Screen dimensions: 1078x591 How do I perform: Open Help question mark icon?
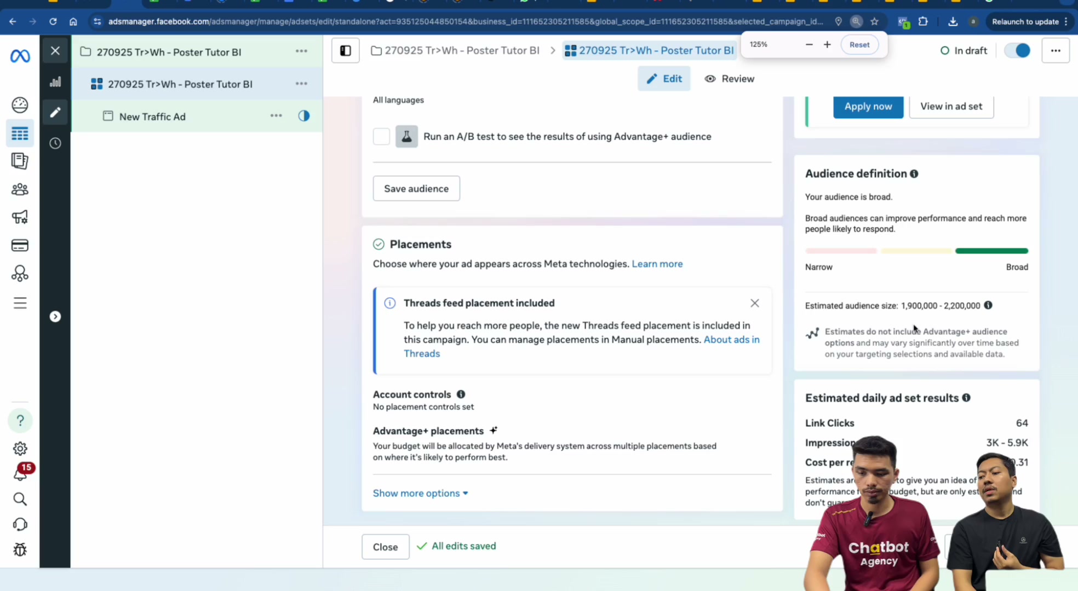click(x=20, y=420)
